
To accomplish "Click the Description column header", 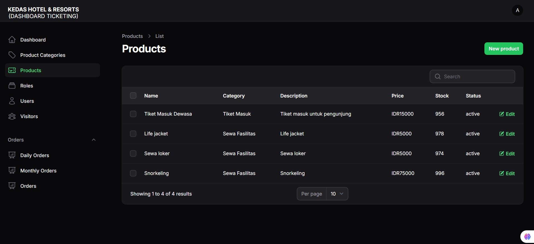I will 294,96.
